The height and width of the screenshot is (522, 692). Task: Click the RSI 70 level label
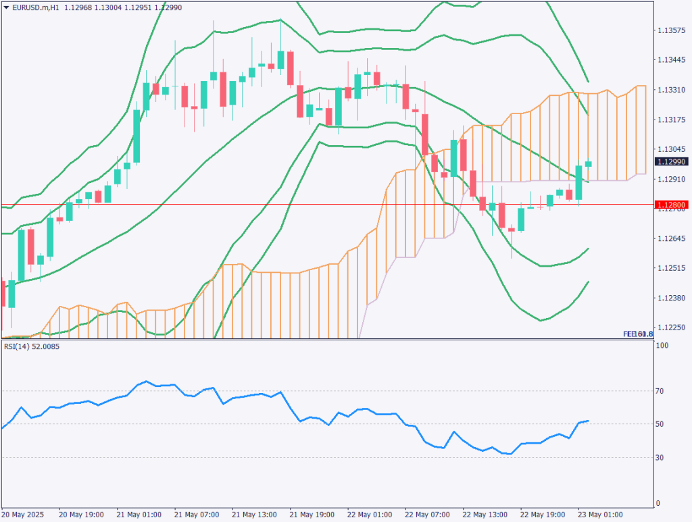pyautogui.click(x=662, y=391)
